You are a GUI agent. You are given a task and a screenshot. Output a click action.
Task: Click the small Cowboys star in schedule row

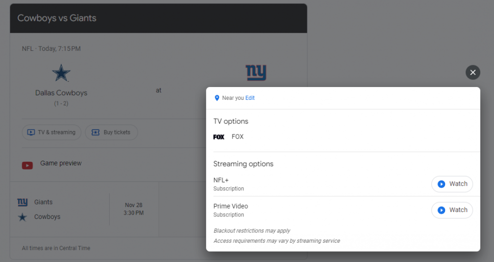pyautogui.click(x=22, y=217)
